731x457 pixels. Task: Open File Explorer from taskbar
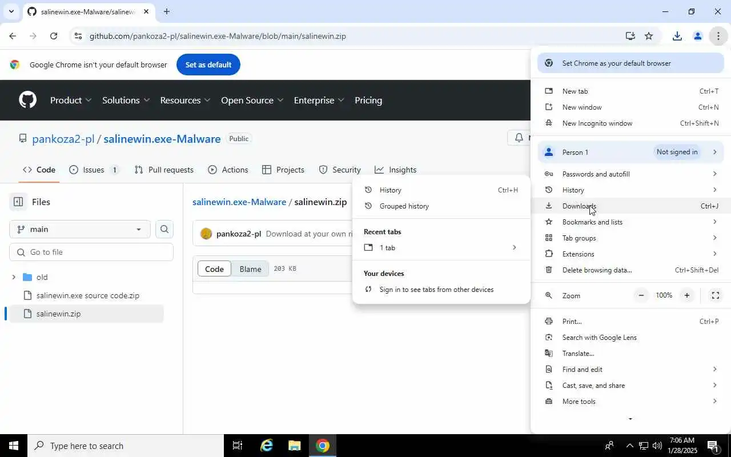(294, 446)
